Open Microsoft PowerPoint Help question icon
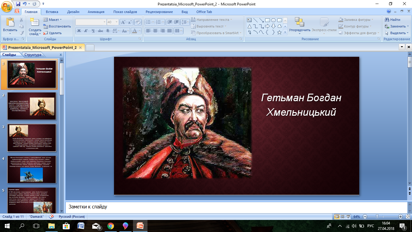This screenshot has width=412, height=232. coord(389,11)
